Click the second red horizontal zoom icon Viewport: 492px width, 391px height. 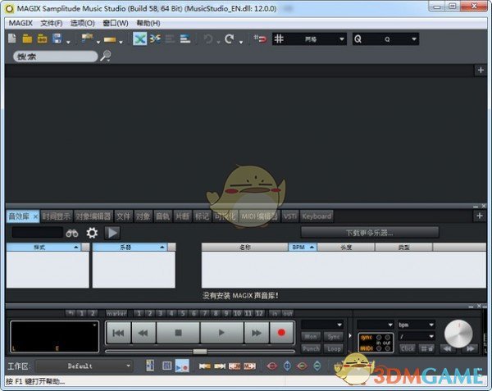click(x=302, y=366)
